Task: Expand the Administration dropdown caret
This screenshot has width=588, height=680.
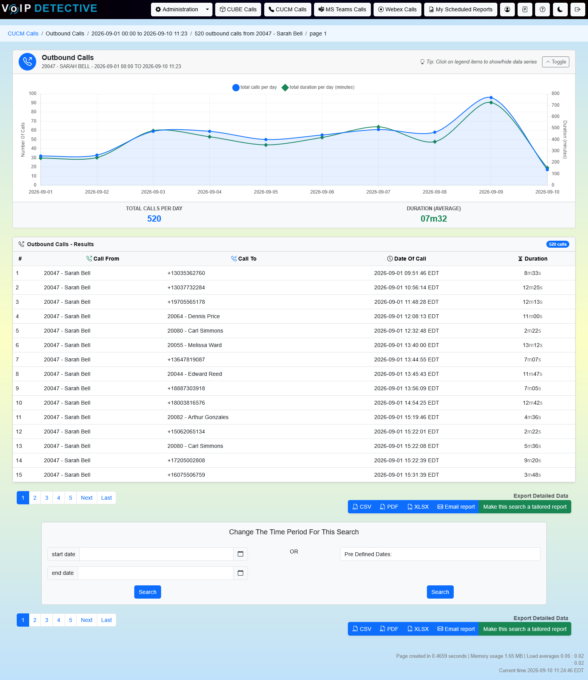Action: pyautogui.click(x=207, y=9)
